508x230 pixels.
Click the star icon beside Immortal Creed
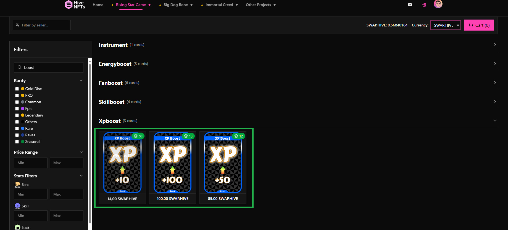(x=202, y=5)
